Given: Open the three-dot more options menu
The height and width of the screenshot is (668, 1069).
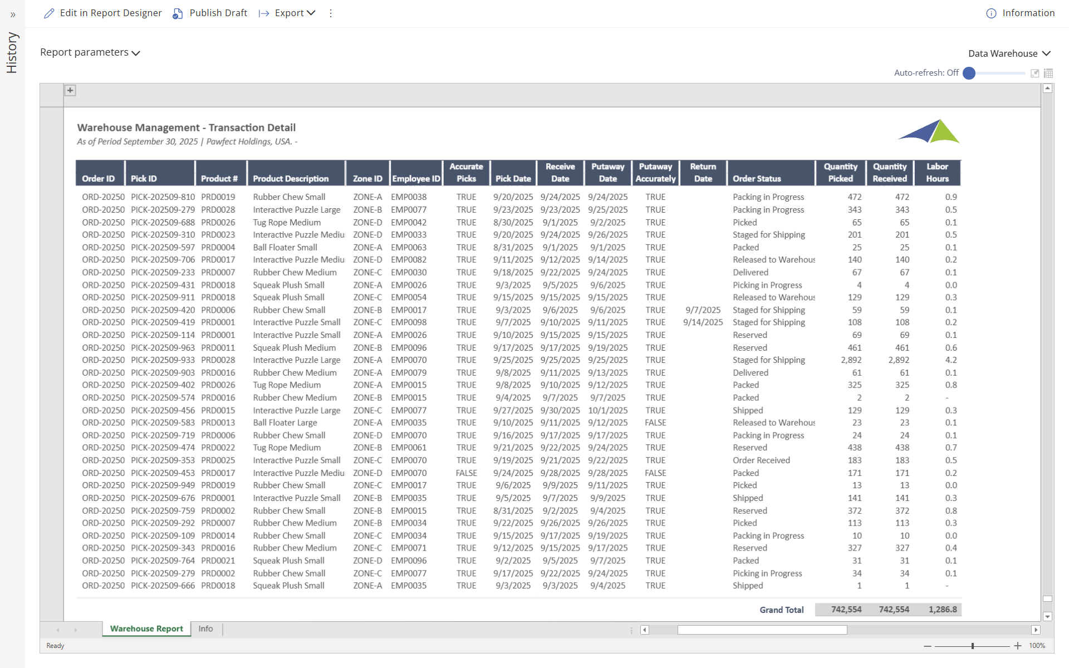Looking at the screenshot, I should point(331,13).
